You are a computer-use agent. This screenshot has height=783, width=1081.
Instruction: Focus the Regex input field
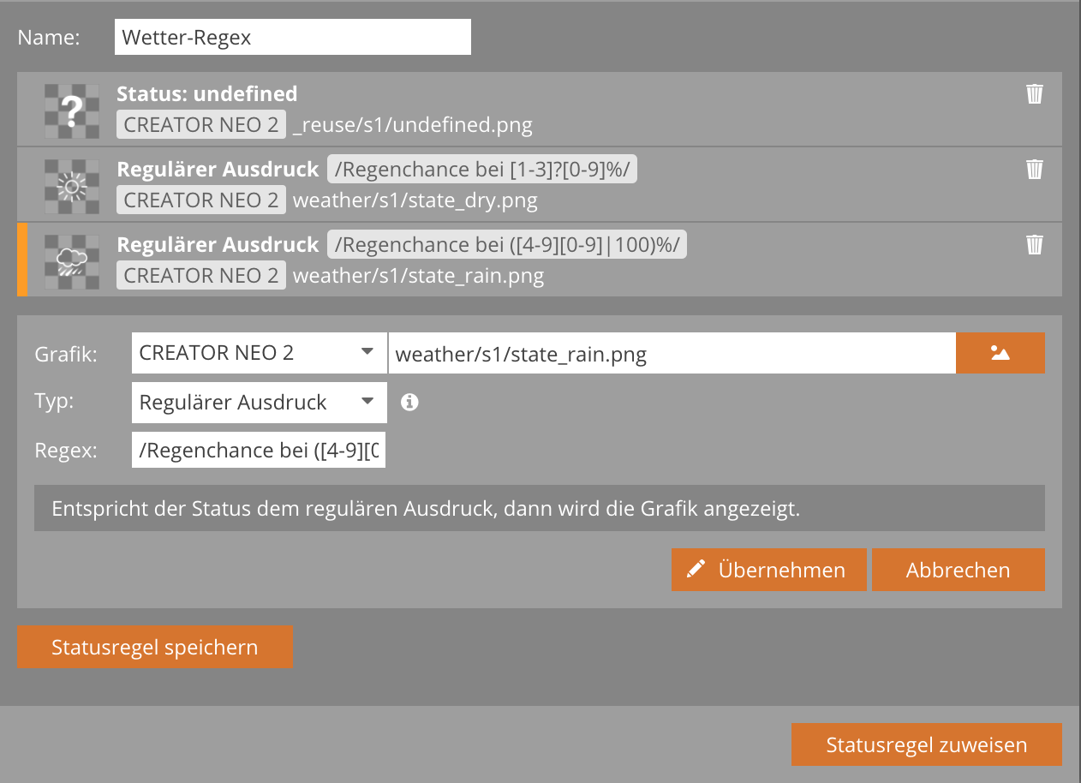(x=259, y=451)
